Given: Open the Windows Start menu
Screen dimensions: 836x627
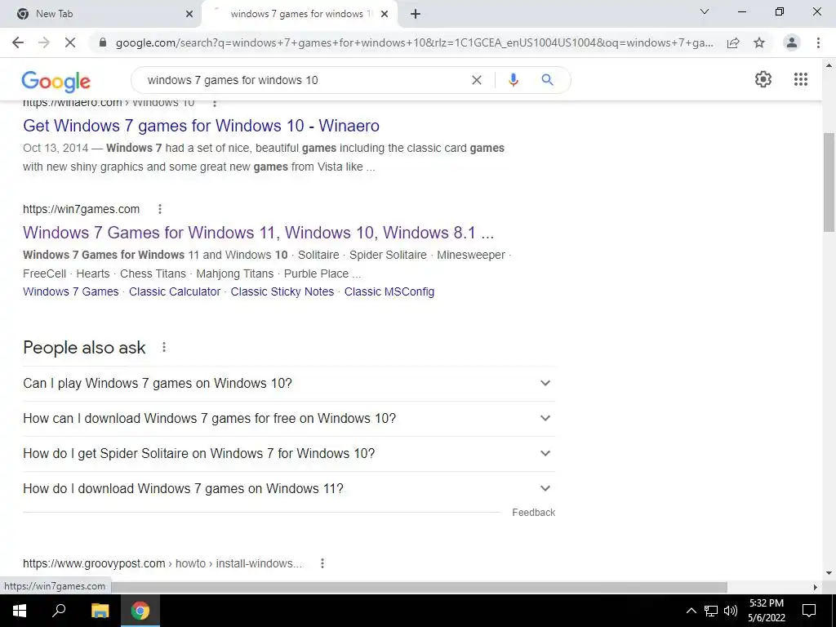Looking at the screenshot, I should pyautogui.click(x=20, y=611).
